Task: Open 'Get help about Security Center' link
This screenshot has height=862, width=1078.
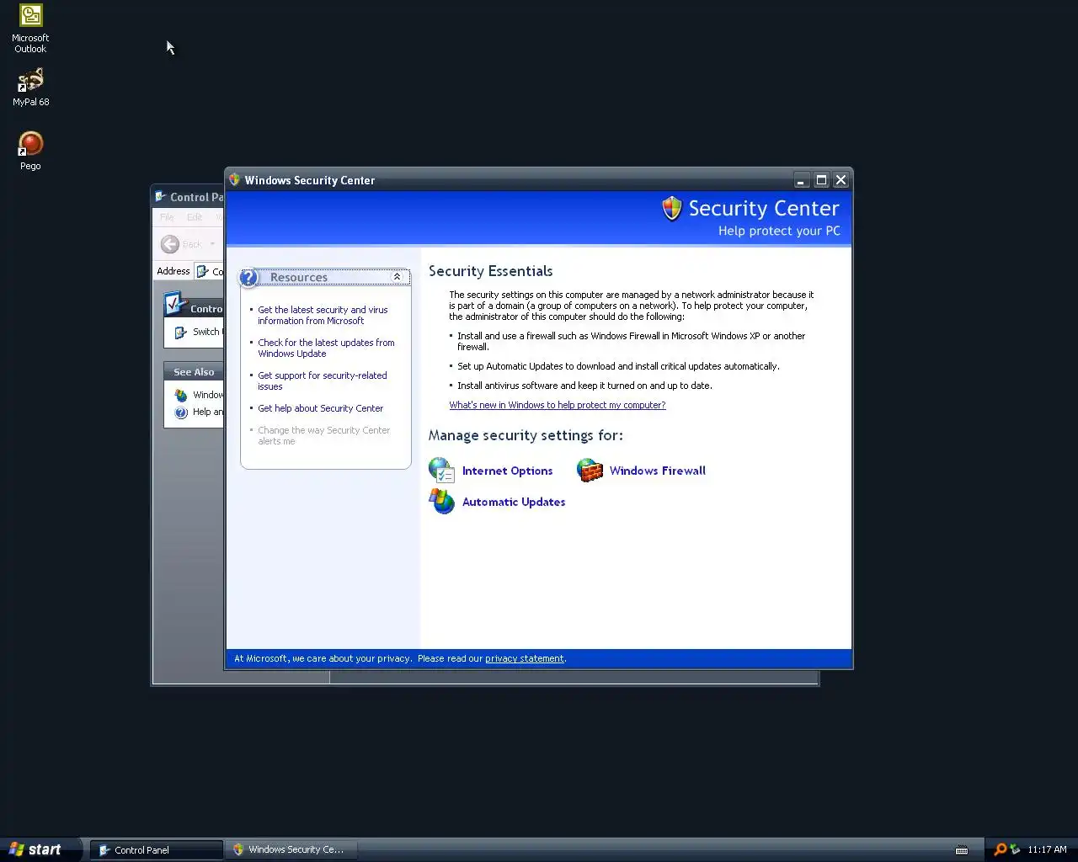Action: point(320,408)
